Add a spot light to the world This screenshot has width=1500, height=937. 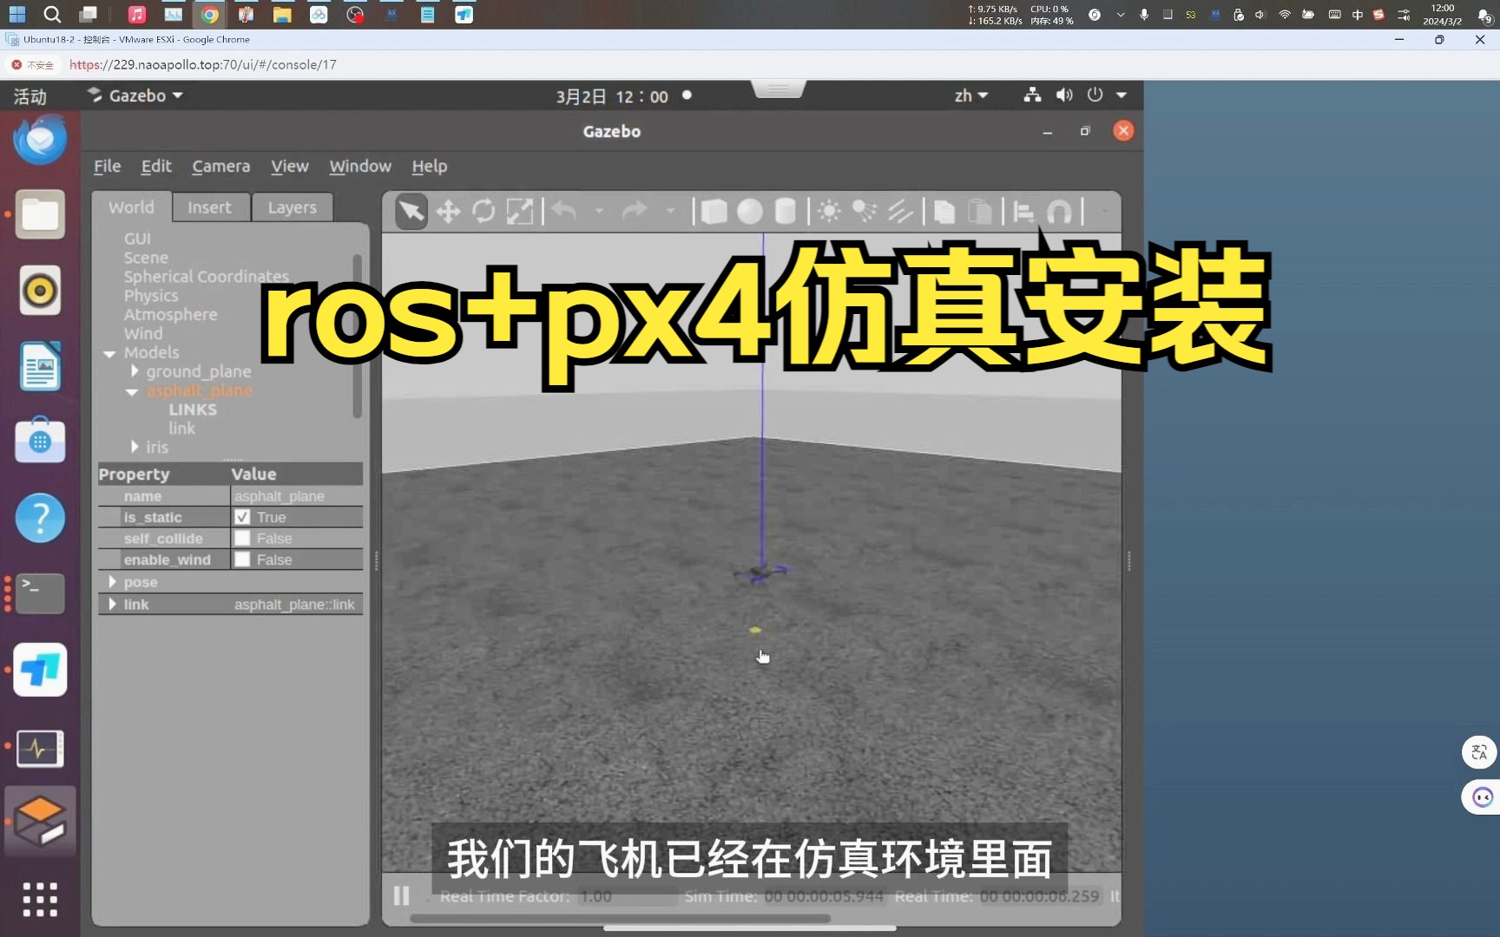click(863, 211)
